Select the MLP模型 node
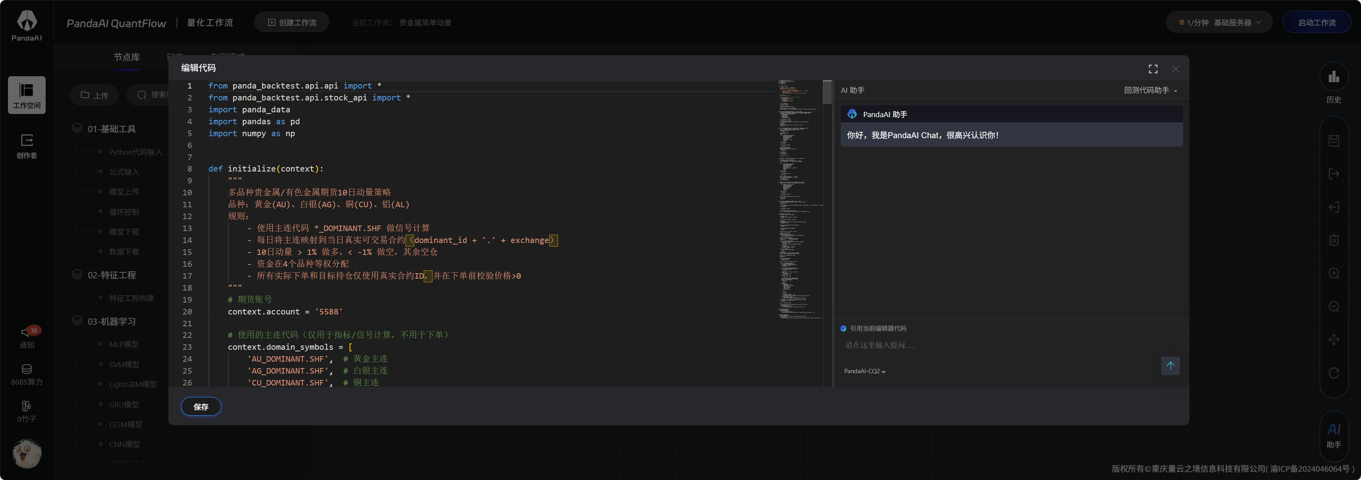Viewport: 1361px width, 480px height. tap(123, 344)
